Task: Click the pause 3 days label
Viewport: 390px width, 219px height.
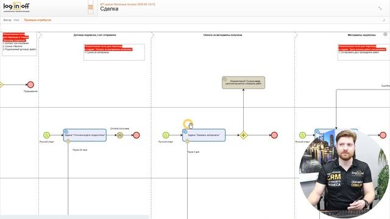Action: (193, 151)
